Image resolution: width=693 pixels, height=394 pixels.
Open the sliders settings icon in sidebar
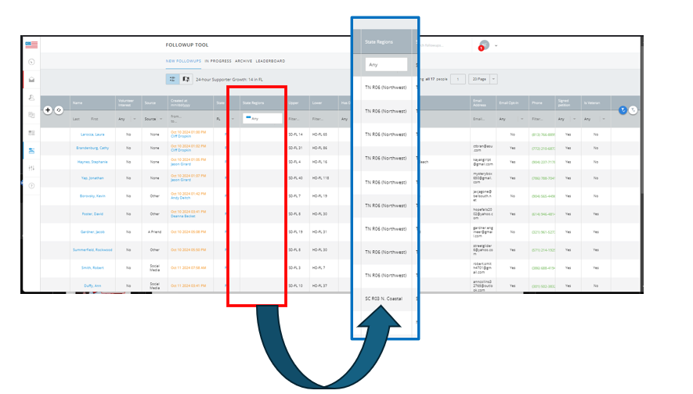[x=31, y=168]
